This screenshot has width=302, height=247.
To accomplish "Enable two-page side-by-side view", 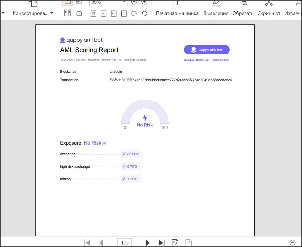I will [68, 13].
